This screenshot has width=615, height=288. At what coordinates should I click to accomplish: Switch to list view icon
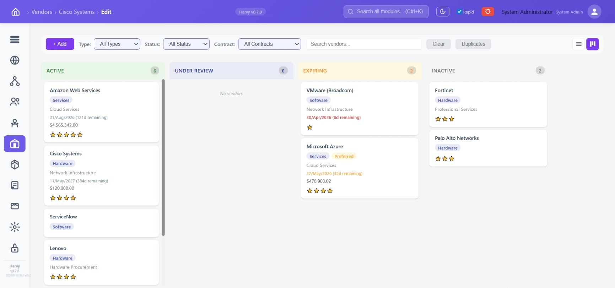tap(579, 44)
